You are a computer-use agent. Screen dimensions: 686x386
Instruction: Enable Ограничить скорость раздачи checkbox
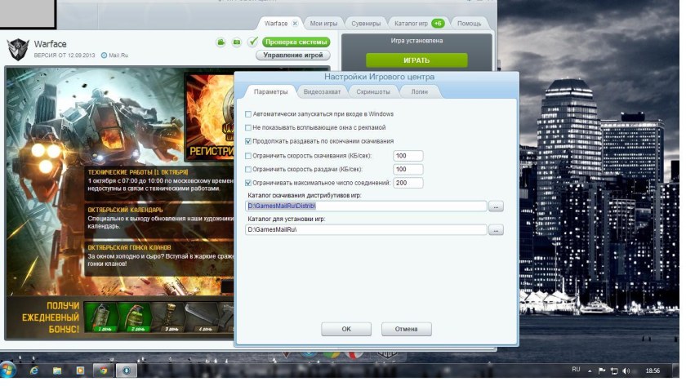pyautogui.click(x=248, y=169)
